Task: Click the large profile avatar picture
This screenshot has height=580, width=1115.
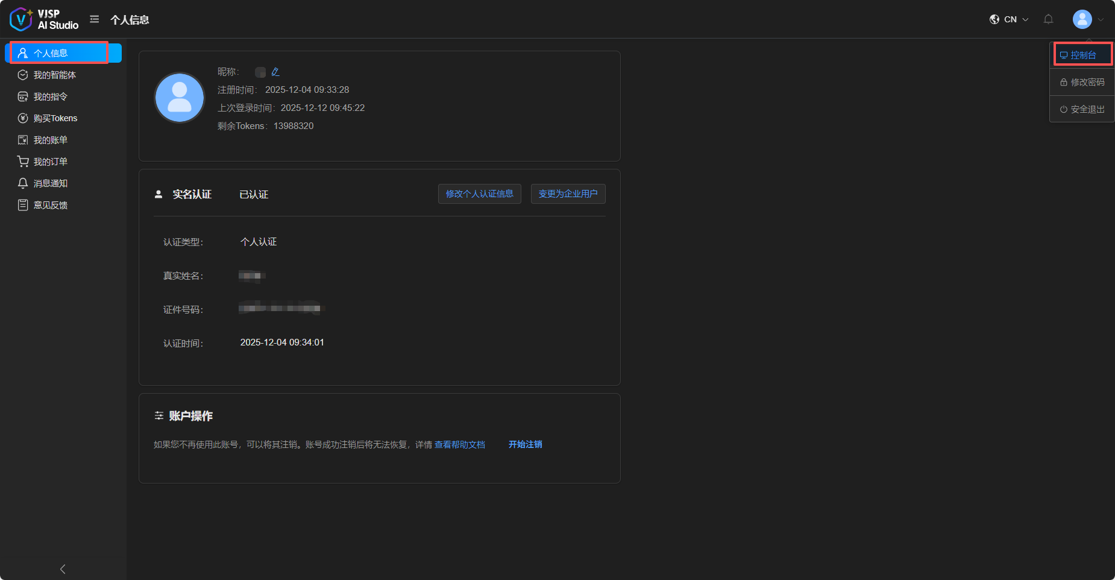Action: (180, 98)
